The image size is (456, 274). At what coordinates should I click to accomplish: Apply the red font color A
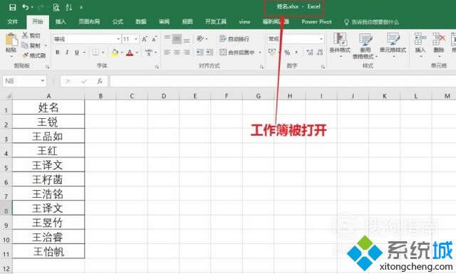click(x=130, y=53)
